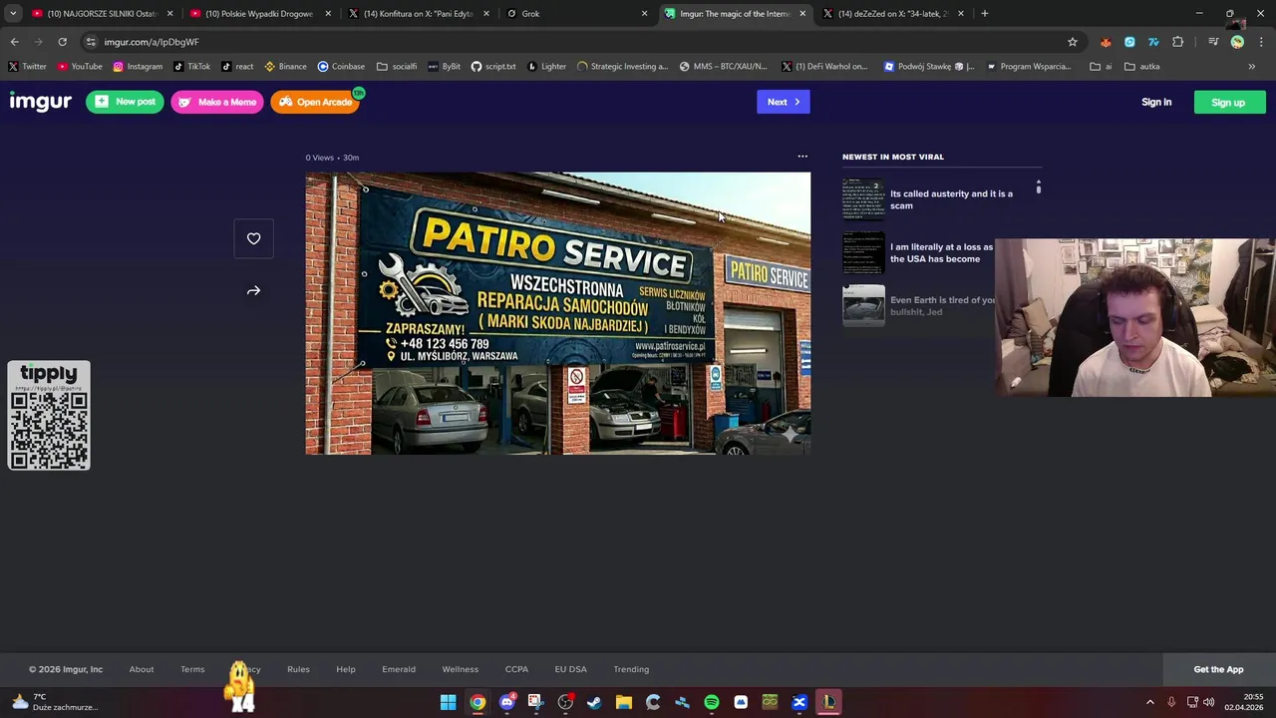Open Chrome's three-dot menu
This screenshot has height=718, width=1276.
tap(1261, 42)
